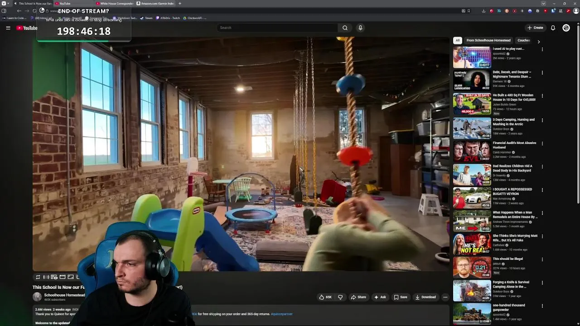
Task: Open the YouTube account avatar menu
Action: tap(566, 28)
